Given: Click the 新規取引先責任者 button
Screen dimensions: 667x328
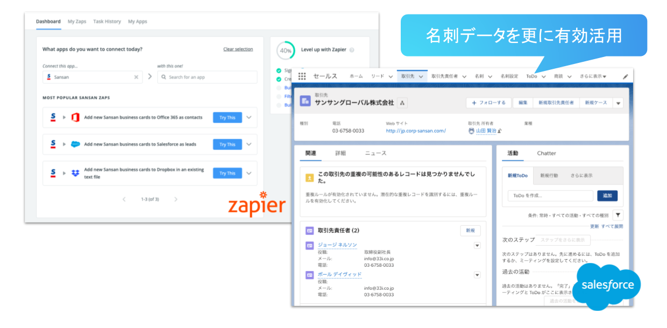Looking at the screenshot, I should point(556,103).
